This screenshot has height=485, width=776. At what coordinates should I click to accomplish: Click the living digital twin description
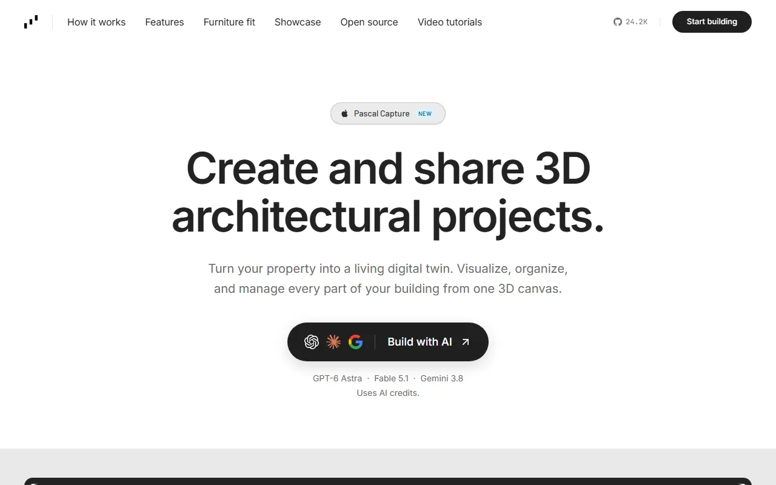click(388, 278)
